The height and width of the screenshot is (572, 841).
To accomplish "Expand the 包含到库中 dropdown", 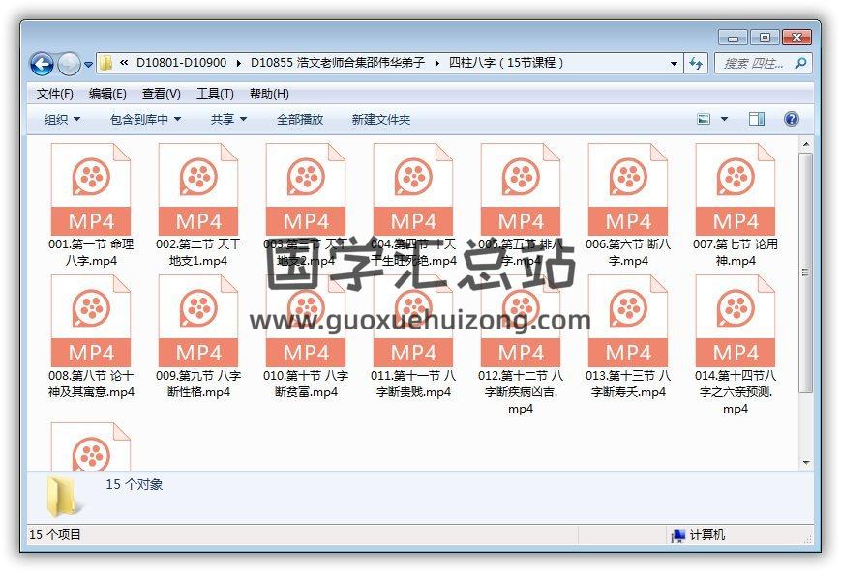I will [145, 120].
